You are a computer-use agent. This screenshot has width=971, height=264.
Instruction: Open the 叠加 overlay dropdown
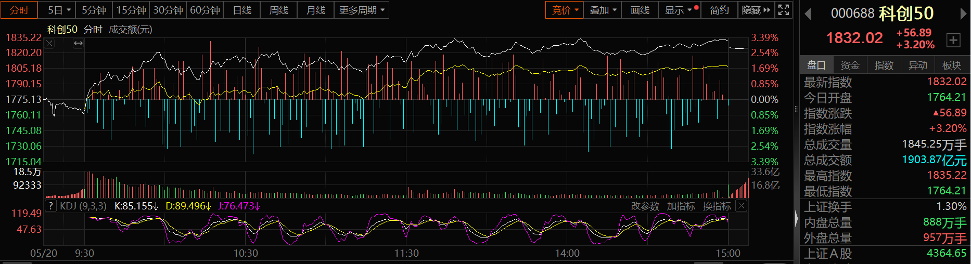click(x=603, y=10)
